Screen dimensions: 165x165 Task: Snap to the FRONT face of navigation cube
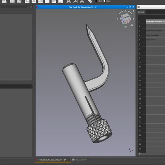[x=126, y=18]
